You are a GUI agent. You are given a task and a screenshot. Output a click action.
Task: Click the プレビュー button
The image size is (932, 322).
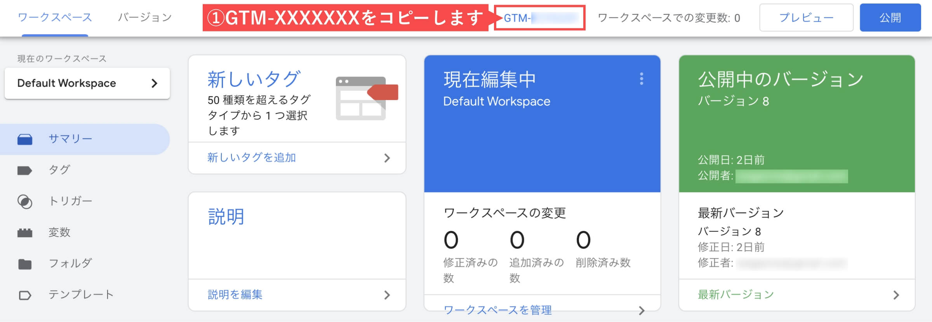coord(806,17)
